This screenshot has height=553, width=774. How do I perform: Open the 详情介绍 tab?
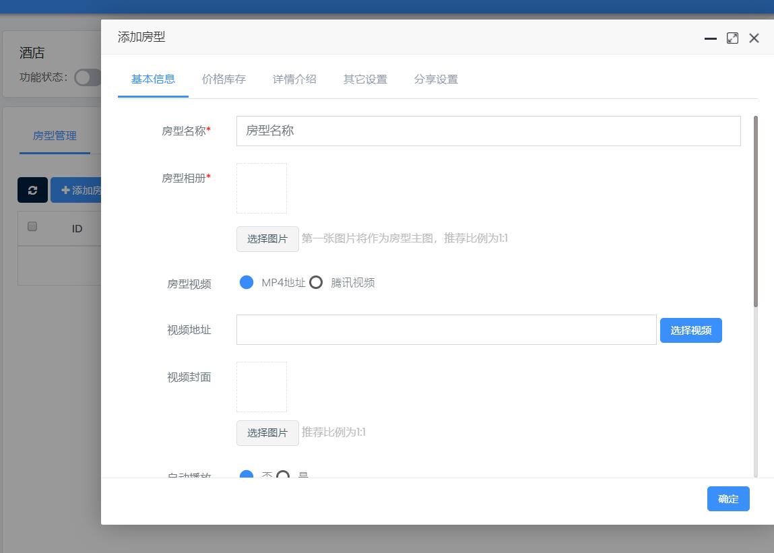(x=294, y=79)
